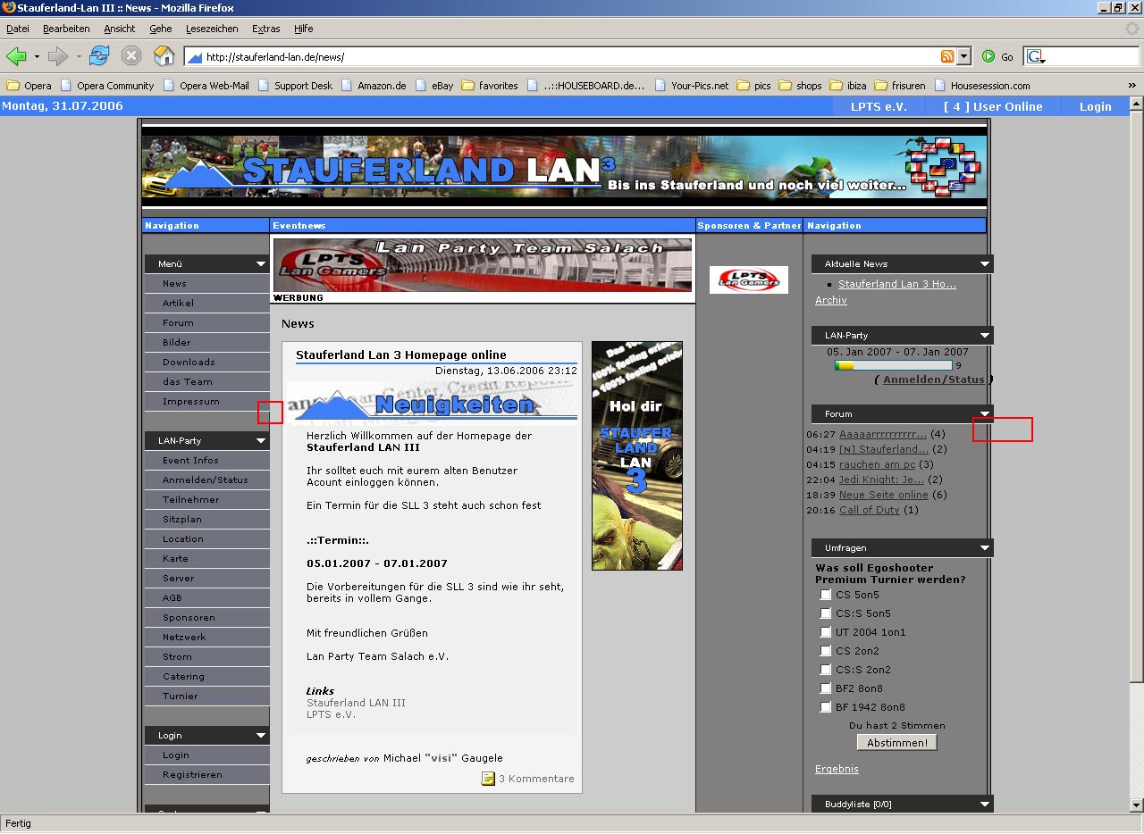Click the Stop loading icon

(x=131, y=57)
